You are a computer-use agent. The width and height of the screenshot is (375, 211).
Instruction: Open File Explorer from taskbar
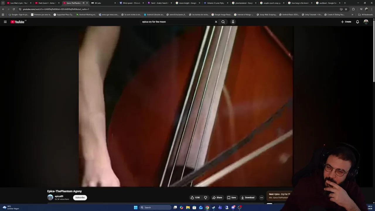(x=188, y=207)
